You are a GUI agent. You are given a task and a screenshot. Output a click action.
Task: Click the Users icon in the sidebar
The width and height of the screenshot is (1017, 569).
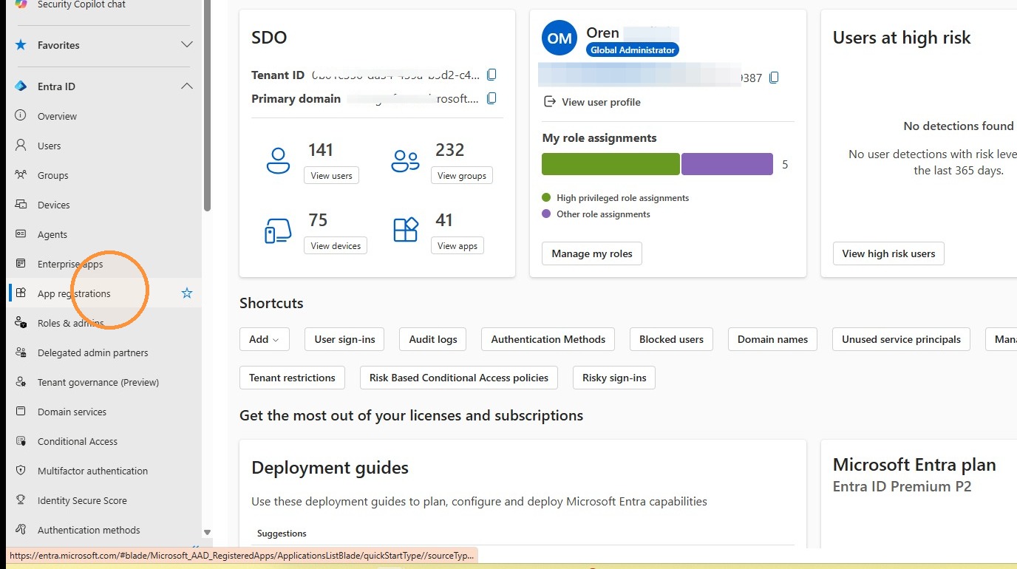[x=21, y=146]
